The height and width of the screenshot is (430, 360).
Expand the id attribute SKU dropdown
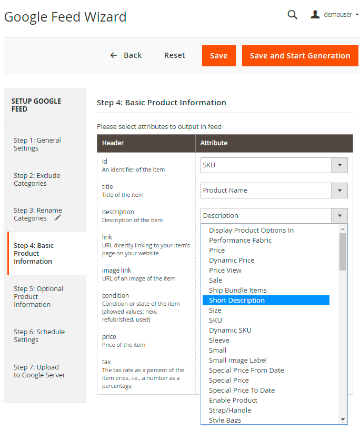click(x=339, y=165)
